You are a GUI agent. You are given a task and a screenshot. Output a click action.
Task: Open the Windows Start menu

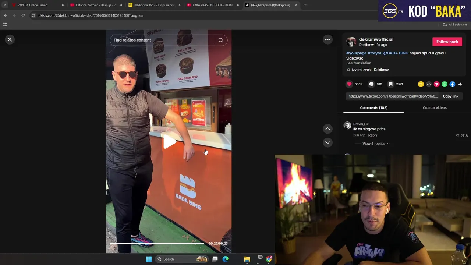point(149,259)
